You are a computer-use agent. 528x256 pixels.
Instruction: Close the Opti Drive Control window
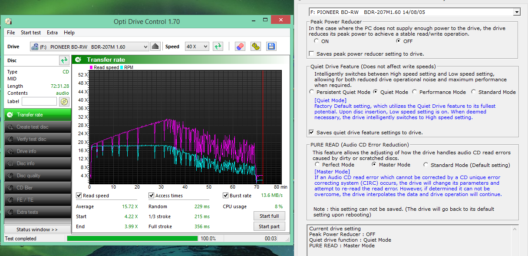280,20
